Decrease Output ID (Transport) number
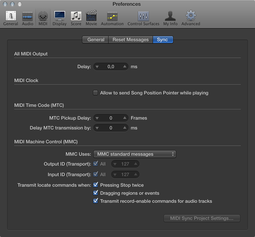 [115, 164]
